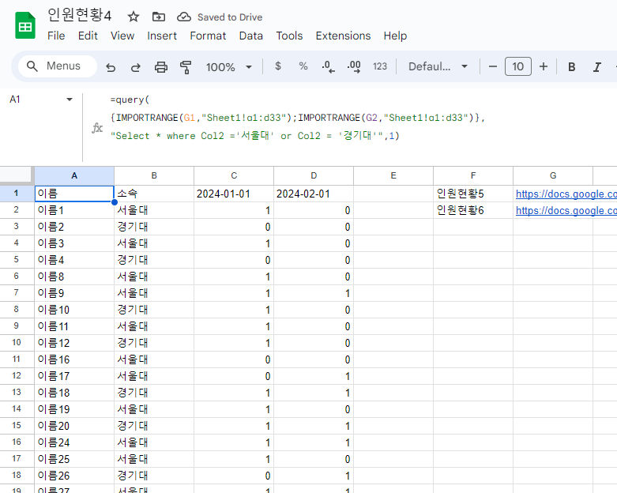This screenshot has width=617, height=493.
Task: Activate the Paint format tool
Action: pyautogui.click(x=186, y=67)
